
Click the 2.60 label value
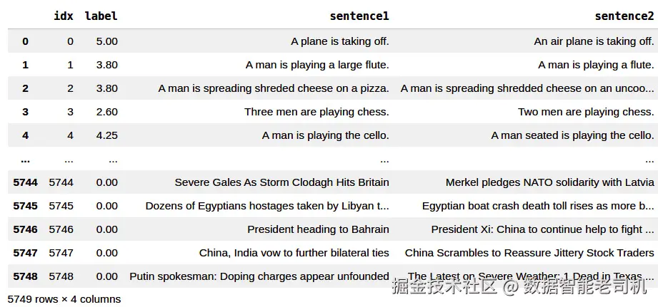106,112
